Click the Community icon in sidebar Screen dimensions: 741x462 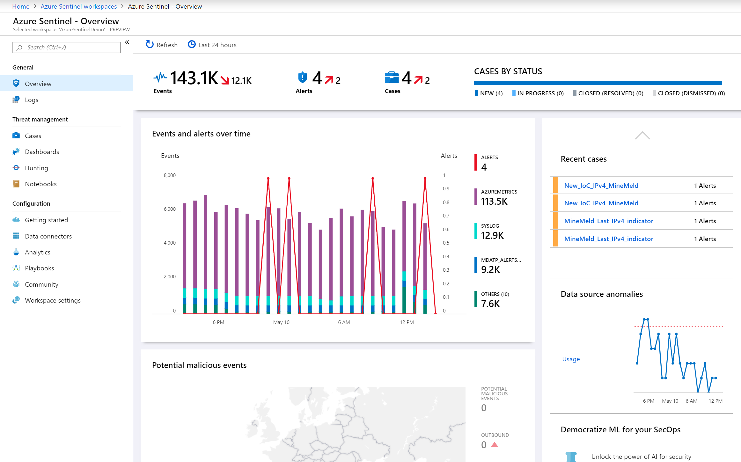[x=16, y=284]
